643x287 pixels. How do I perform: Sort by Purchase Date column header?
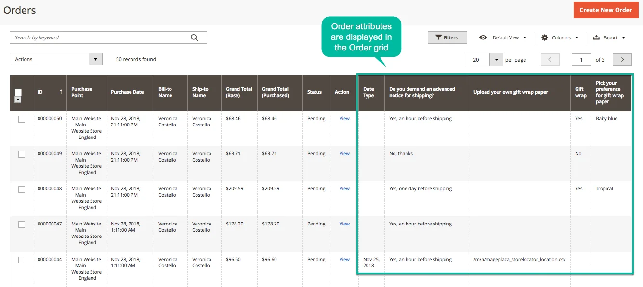[130, 92]
